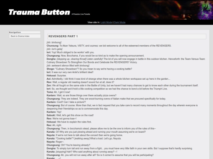Image resolution: width=213 pixels, height=159 pixels.
Task: Click Reo's 'regular old meeting' line
Action: [80, 82]
